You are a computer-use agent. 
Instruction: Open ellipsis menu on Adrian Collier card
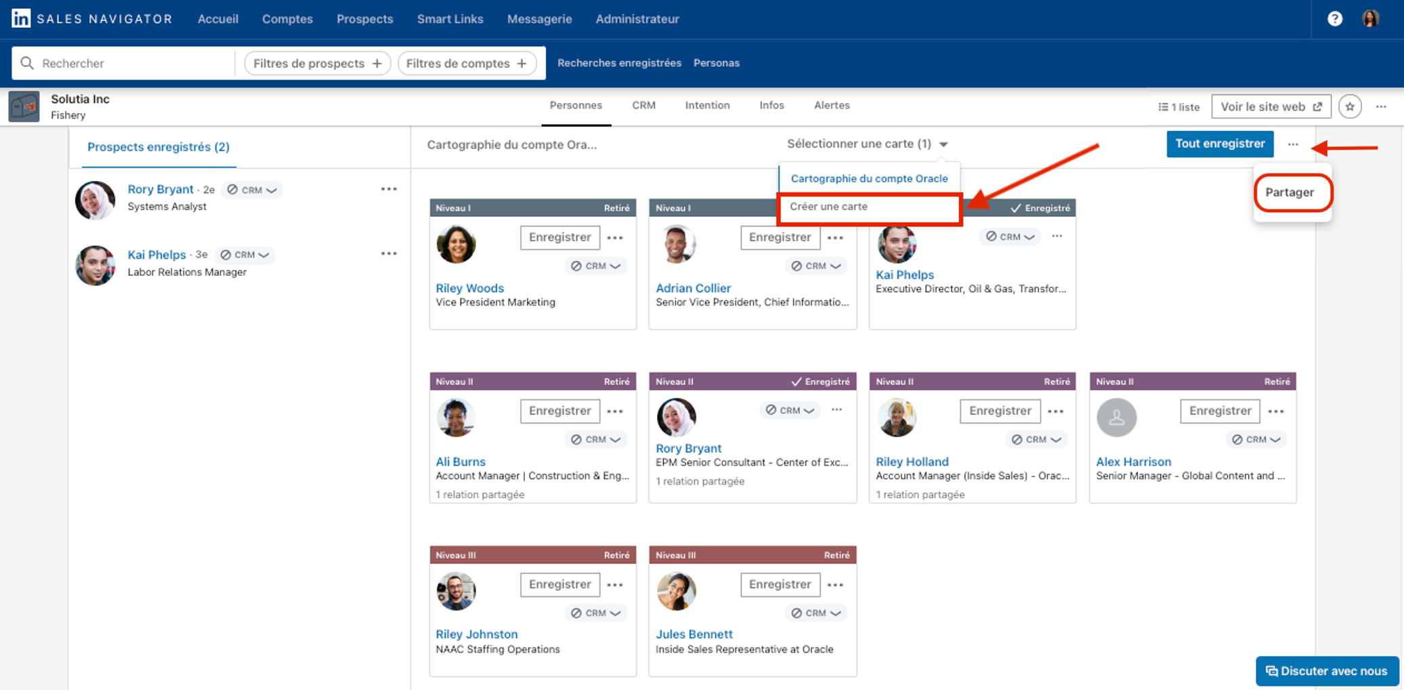(x=836, y=238)
